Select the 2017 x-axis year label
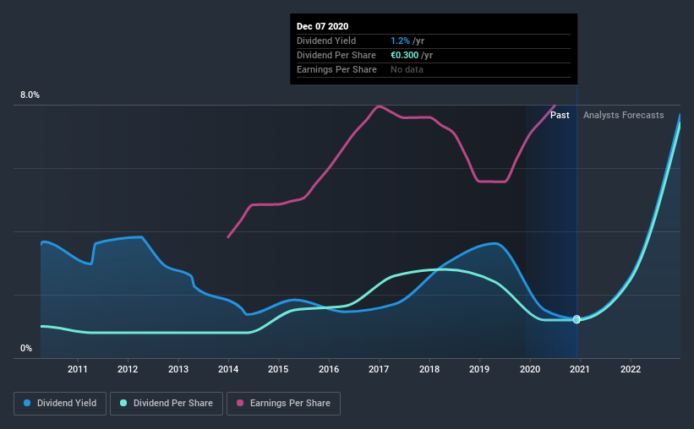 tap(379, 369)
